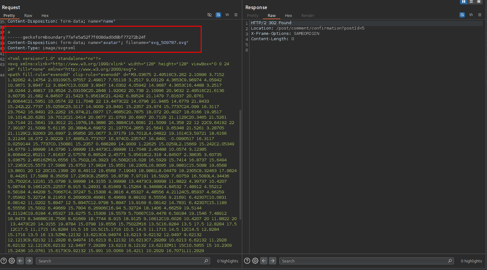This screenshot has width=487, height=270.
Task: Click the Request search input field
Action: point(120,261)
